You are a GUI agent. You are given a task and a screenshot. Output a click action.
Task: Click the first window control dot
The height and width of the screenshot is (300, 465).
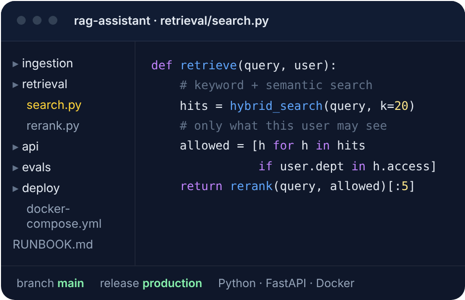pyautogui.click(x=21, y=20)
